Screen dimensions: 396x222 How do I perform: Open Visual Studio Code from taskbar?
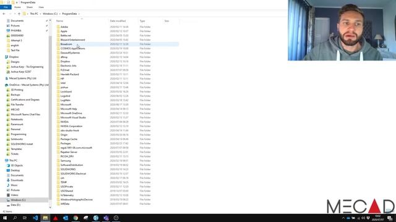coord(35,218)
